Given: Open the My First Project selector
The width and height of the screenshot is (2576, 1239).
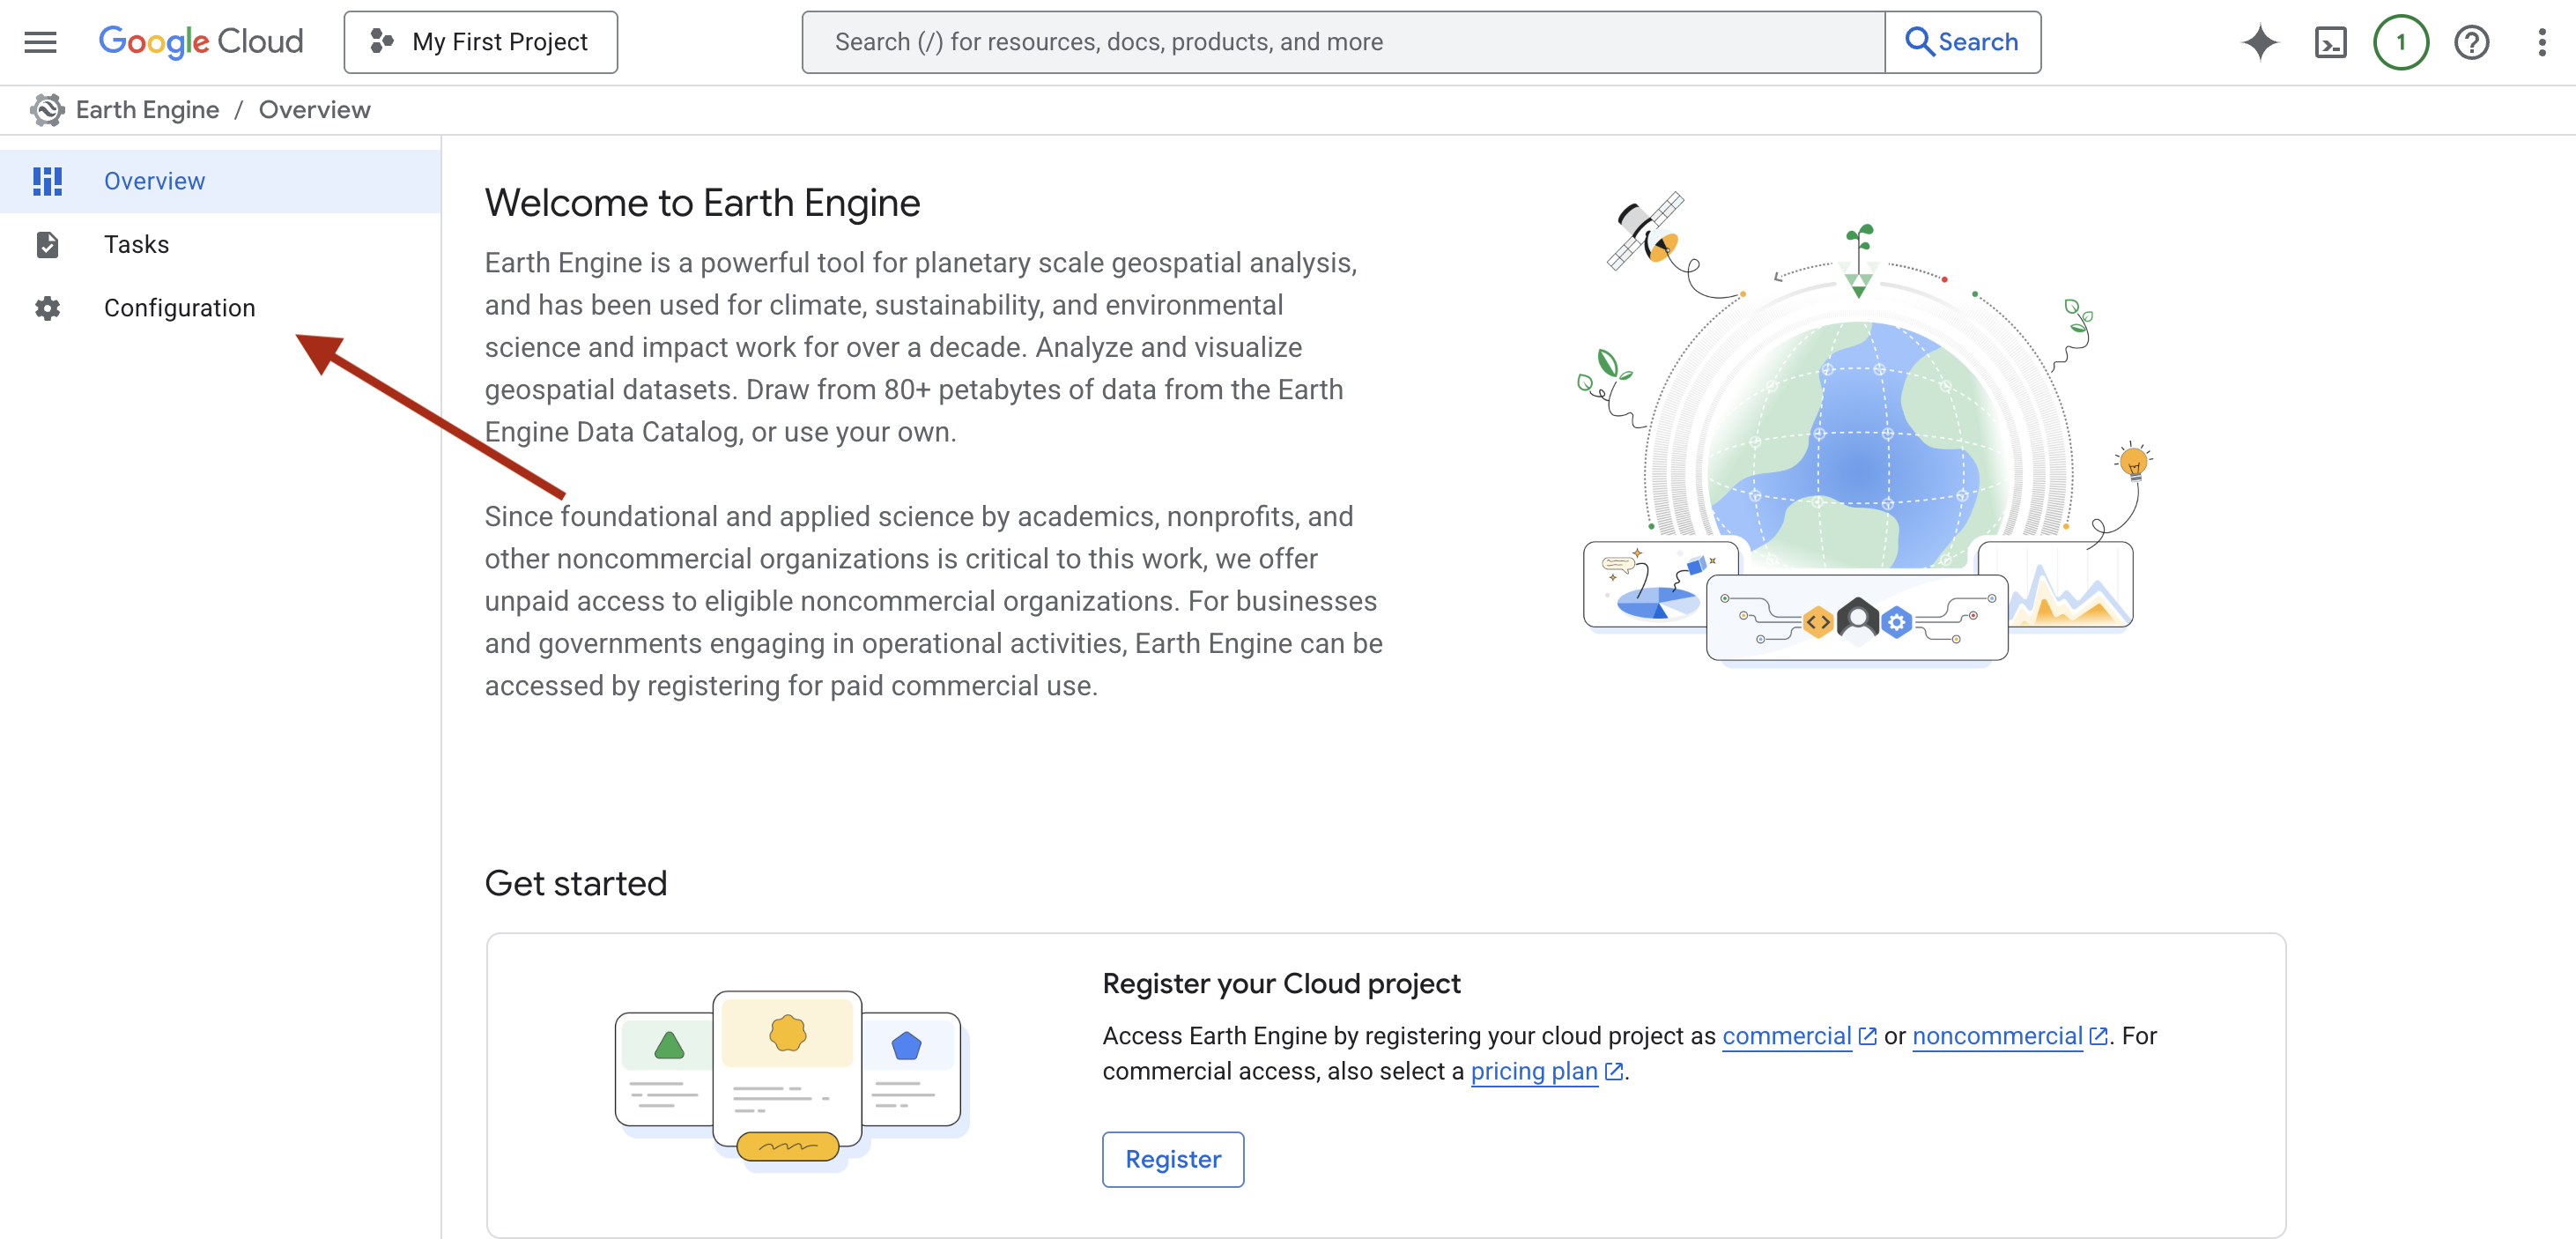Looking at the screenshot, I should [x=480, y=42].
